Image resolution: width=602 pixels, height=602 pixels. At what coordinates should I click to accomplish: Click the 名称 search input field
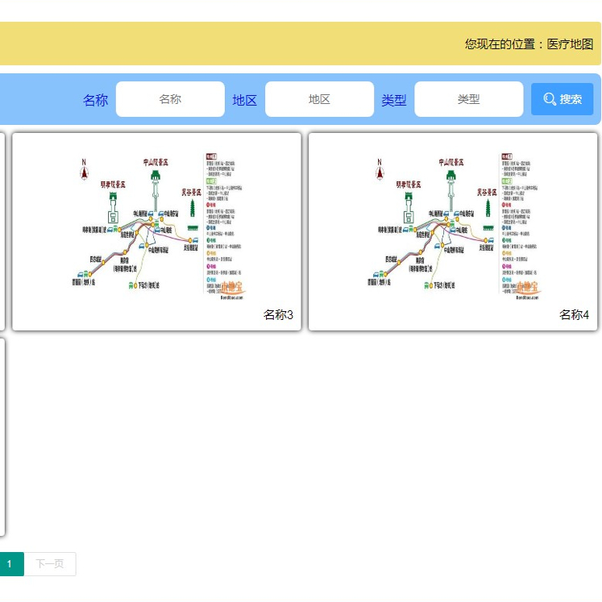[170, 99]
